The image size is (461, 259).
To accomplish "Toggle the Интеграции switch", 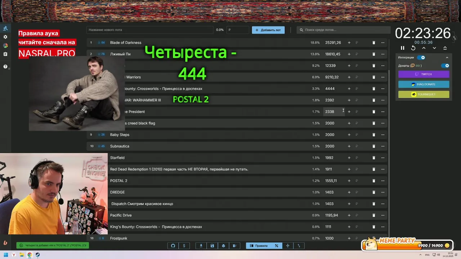I will point(421,58).
